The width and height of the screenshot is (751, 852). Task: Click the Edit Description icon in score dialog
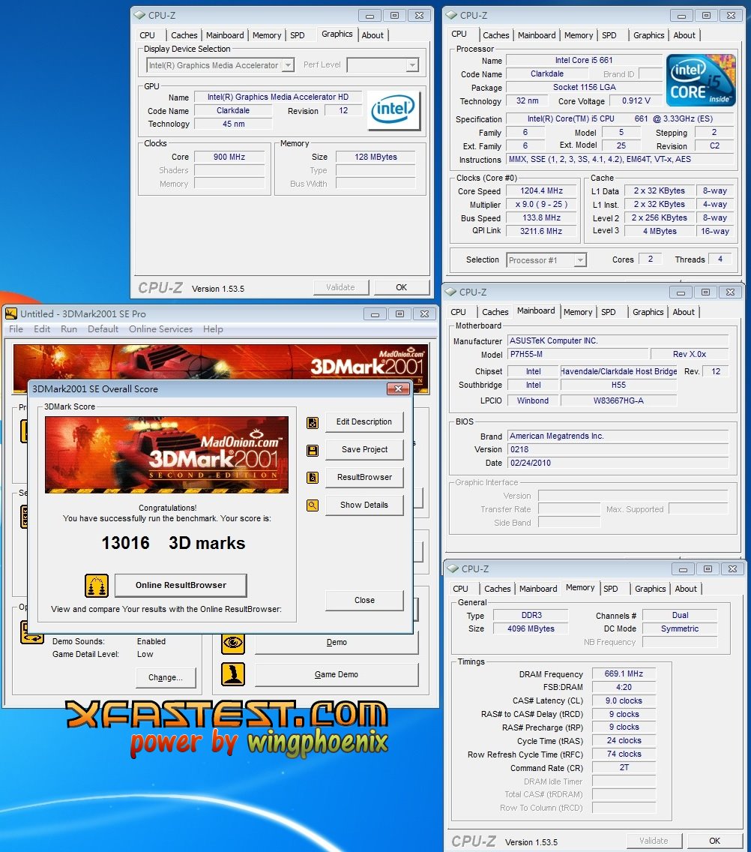[313, 423]
